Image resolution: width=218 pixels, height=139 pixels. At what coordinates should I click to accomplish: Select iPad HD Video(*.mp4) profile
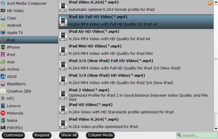coord(136,109)
